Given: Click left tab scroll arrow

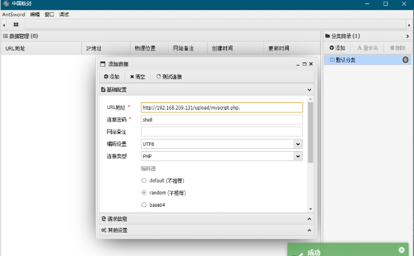Looking at the screenshot, I should pyautogui.click(x=4, y=25).
